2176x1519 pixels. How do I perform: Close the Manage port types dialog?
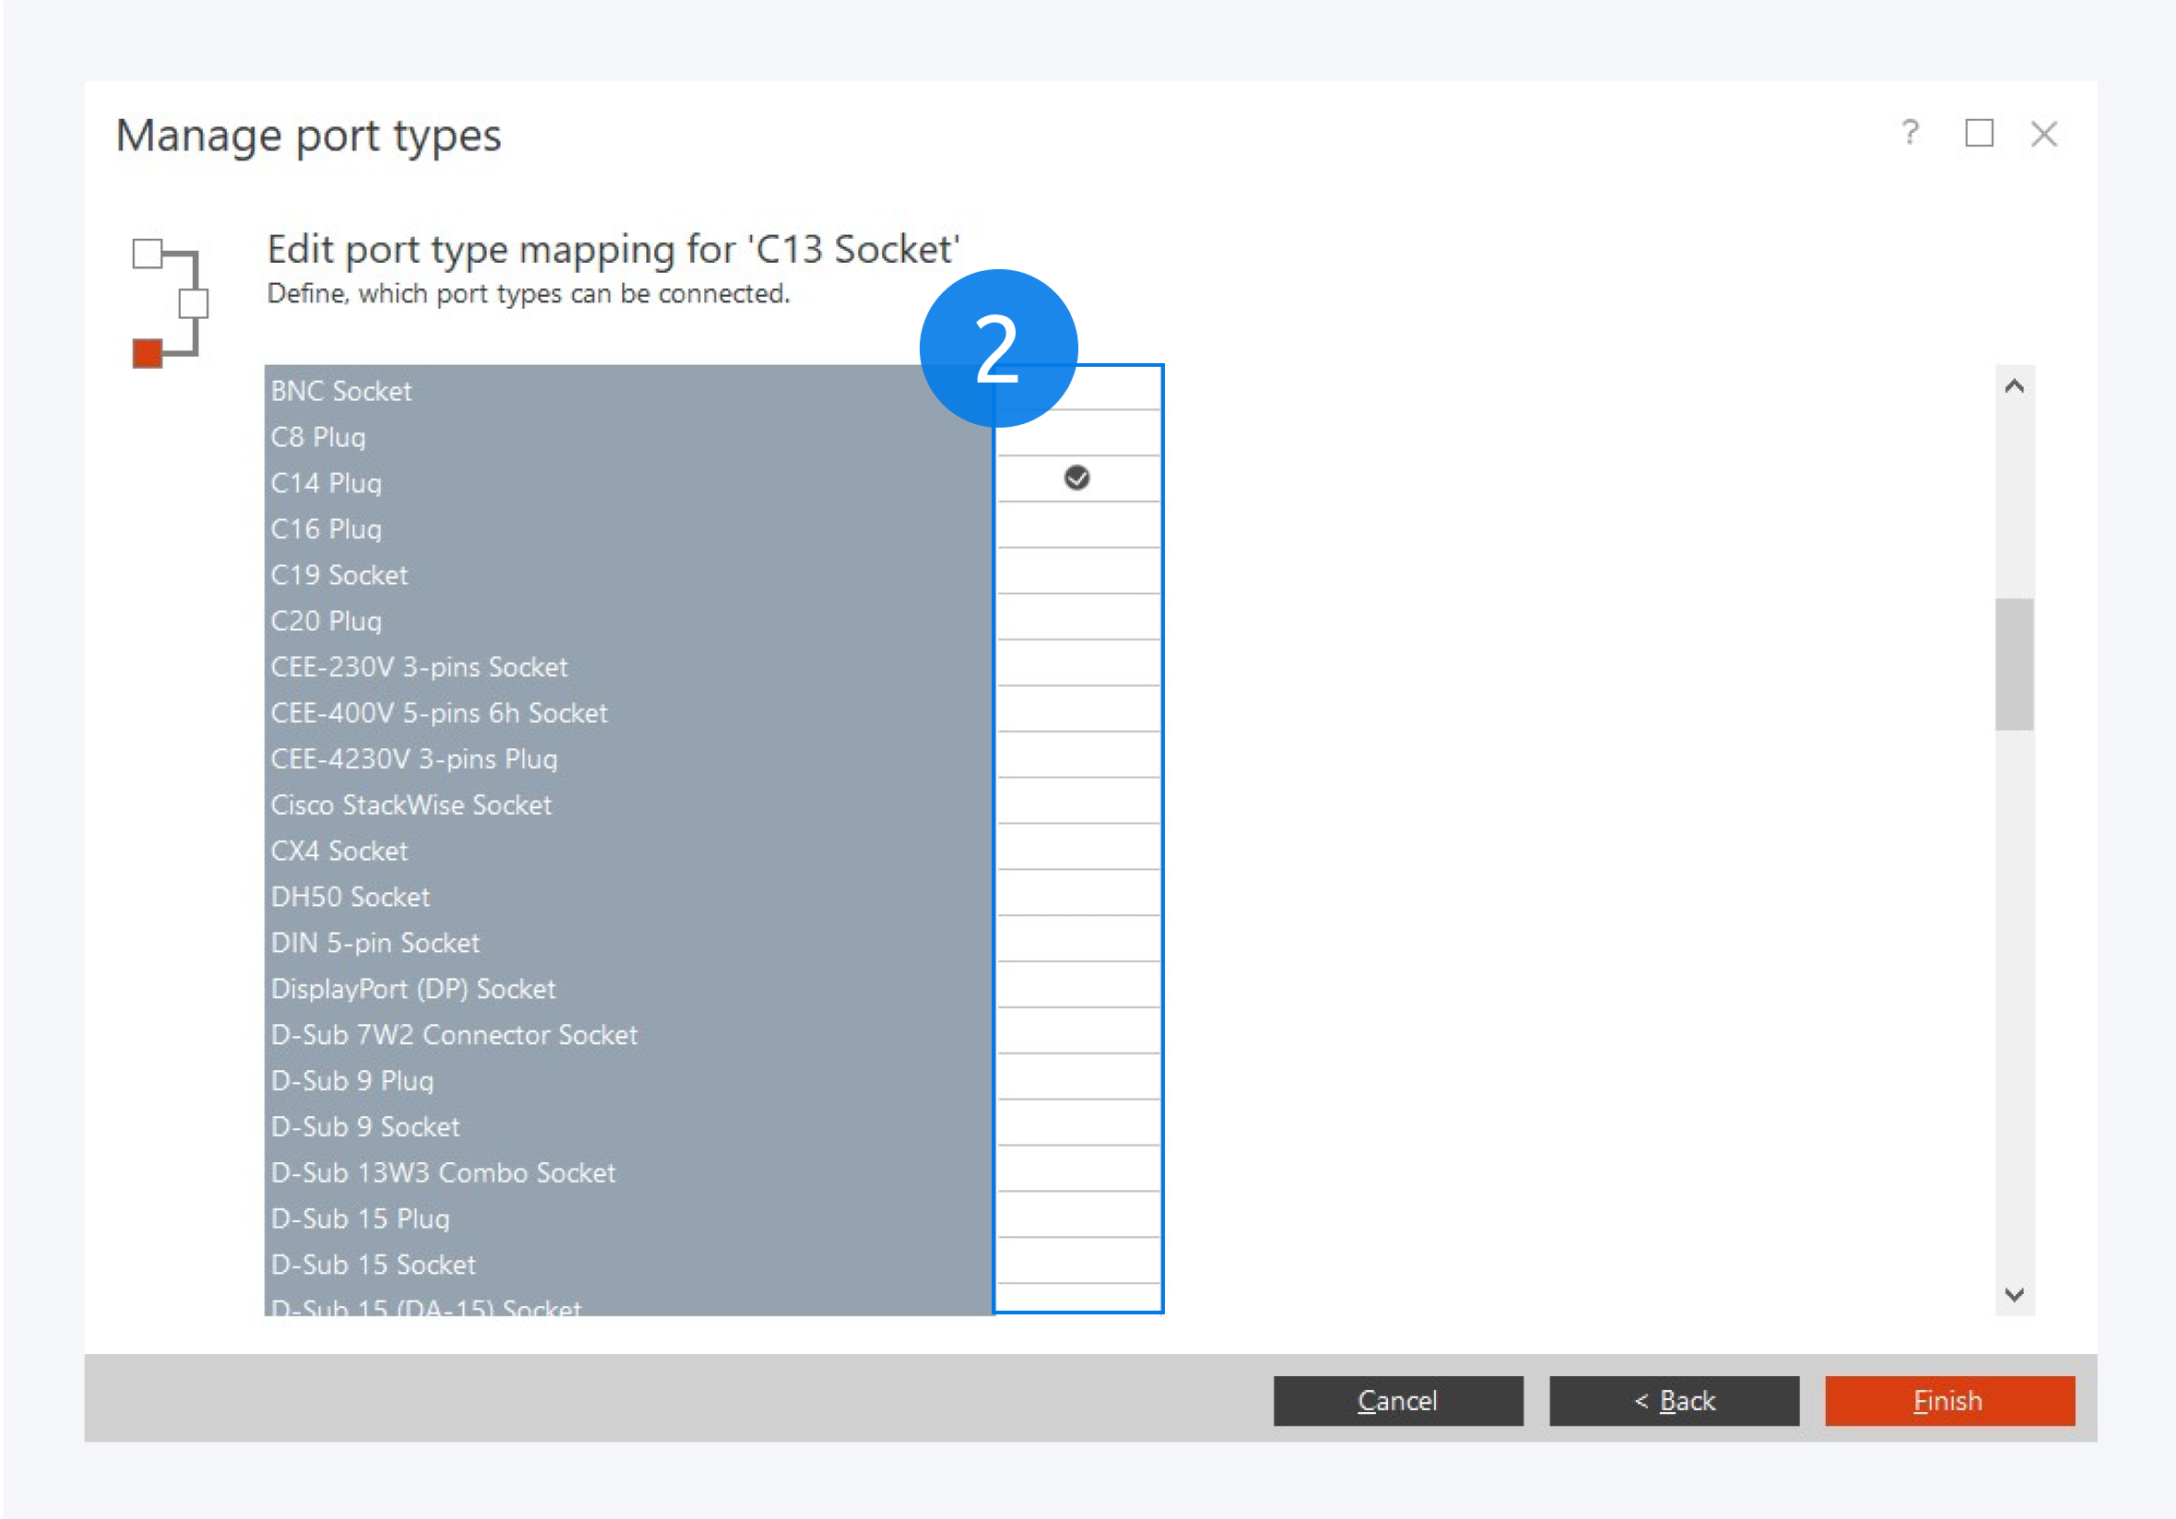(2043, 134)
